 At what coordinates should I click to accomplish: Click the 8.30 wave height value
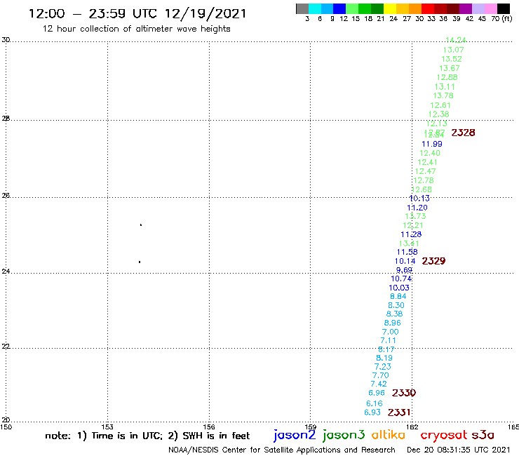click(396, 306)
